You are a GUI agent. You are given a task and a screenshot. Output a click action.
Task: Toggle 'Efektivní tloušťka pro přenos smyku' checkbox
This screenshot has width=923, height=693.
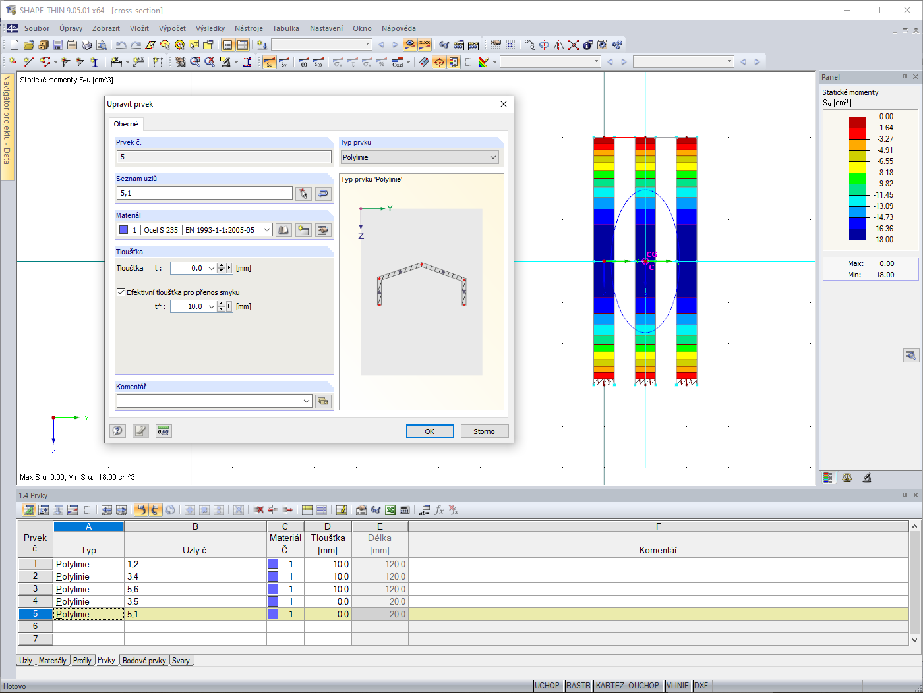121,292
